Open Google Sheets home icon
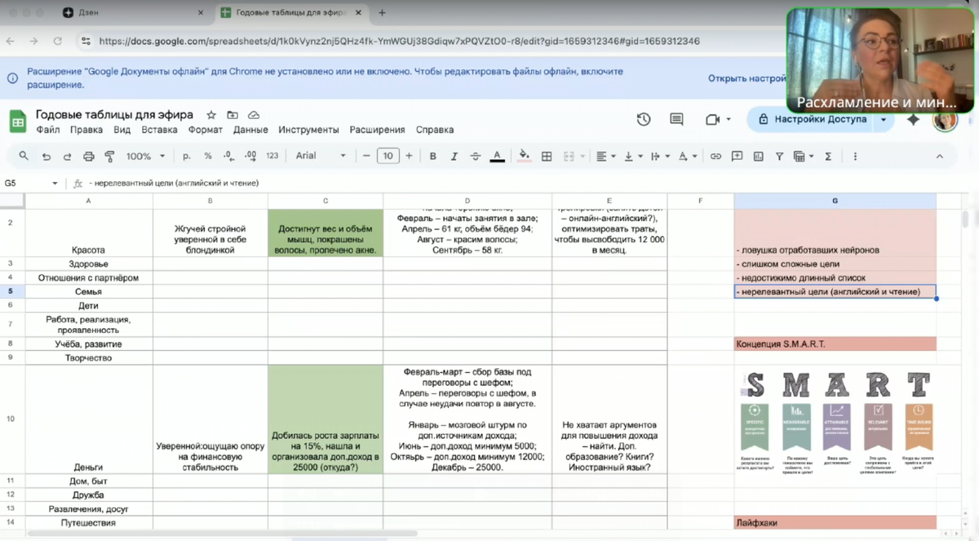Image resolution: width=979 pixels, height=541 pixels. (18, 122)
